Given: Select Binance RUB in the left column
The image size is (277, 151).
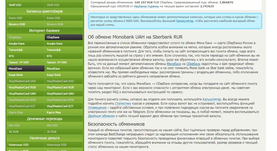Looking at the screenshot, I should [26, 24].
